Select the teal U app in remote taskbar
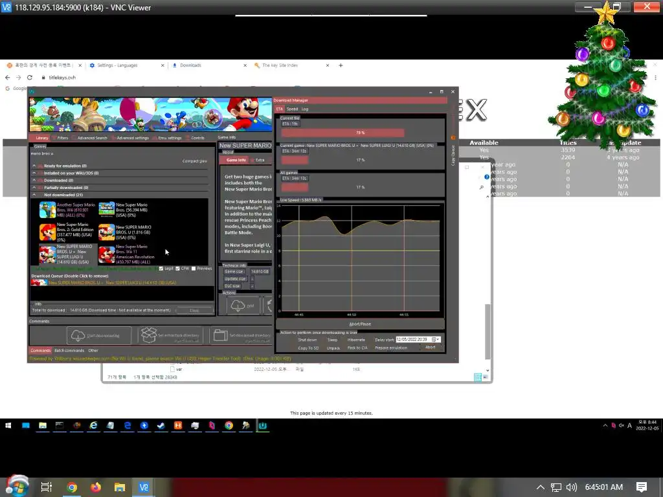This screenshot has width=663, height=497. (263, 426)
